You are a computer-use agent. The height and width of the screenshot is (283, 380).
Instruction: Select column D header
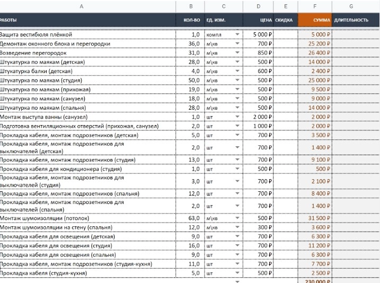click(x=258, y=6)
